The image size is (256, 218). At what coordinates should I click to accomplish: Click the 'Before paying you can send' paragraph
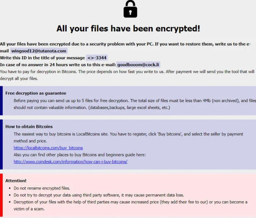tap(135, 104)
